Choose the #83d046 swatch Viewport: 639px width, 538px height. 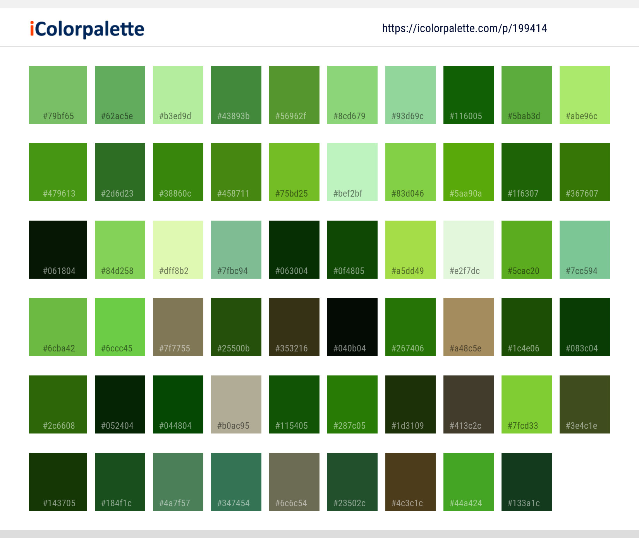(411, 172)
